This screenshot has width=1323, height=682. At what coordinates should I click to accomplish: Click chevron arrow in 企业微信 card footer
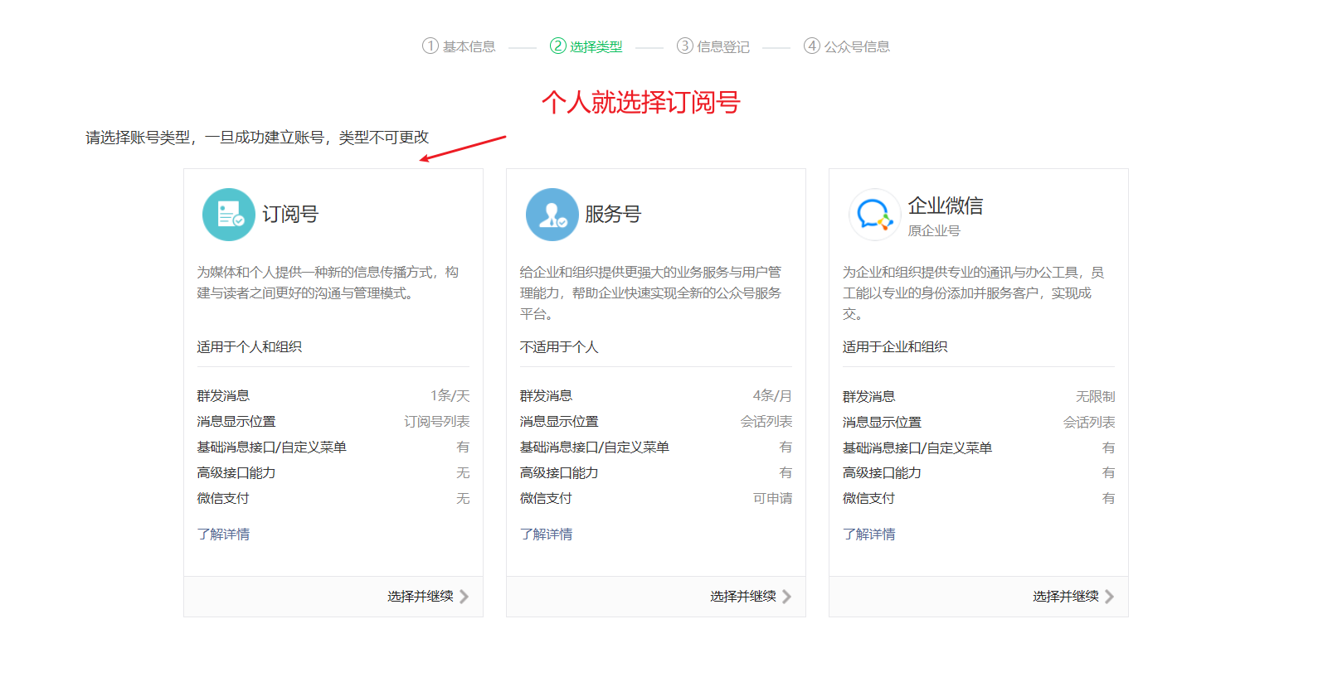[x=1110, y=597]
